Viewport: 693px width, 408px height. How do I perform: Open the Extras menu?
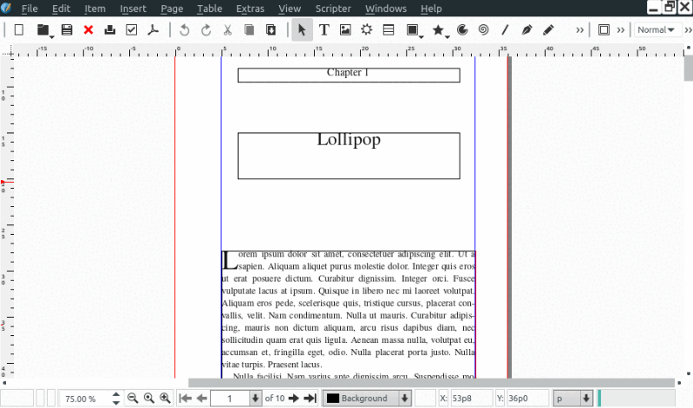[250, 9]
